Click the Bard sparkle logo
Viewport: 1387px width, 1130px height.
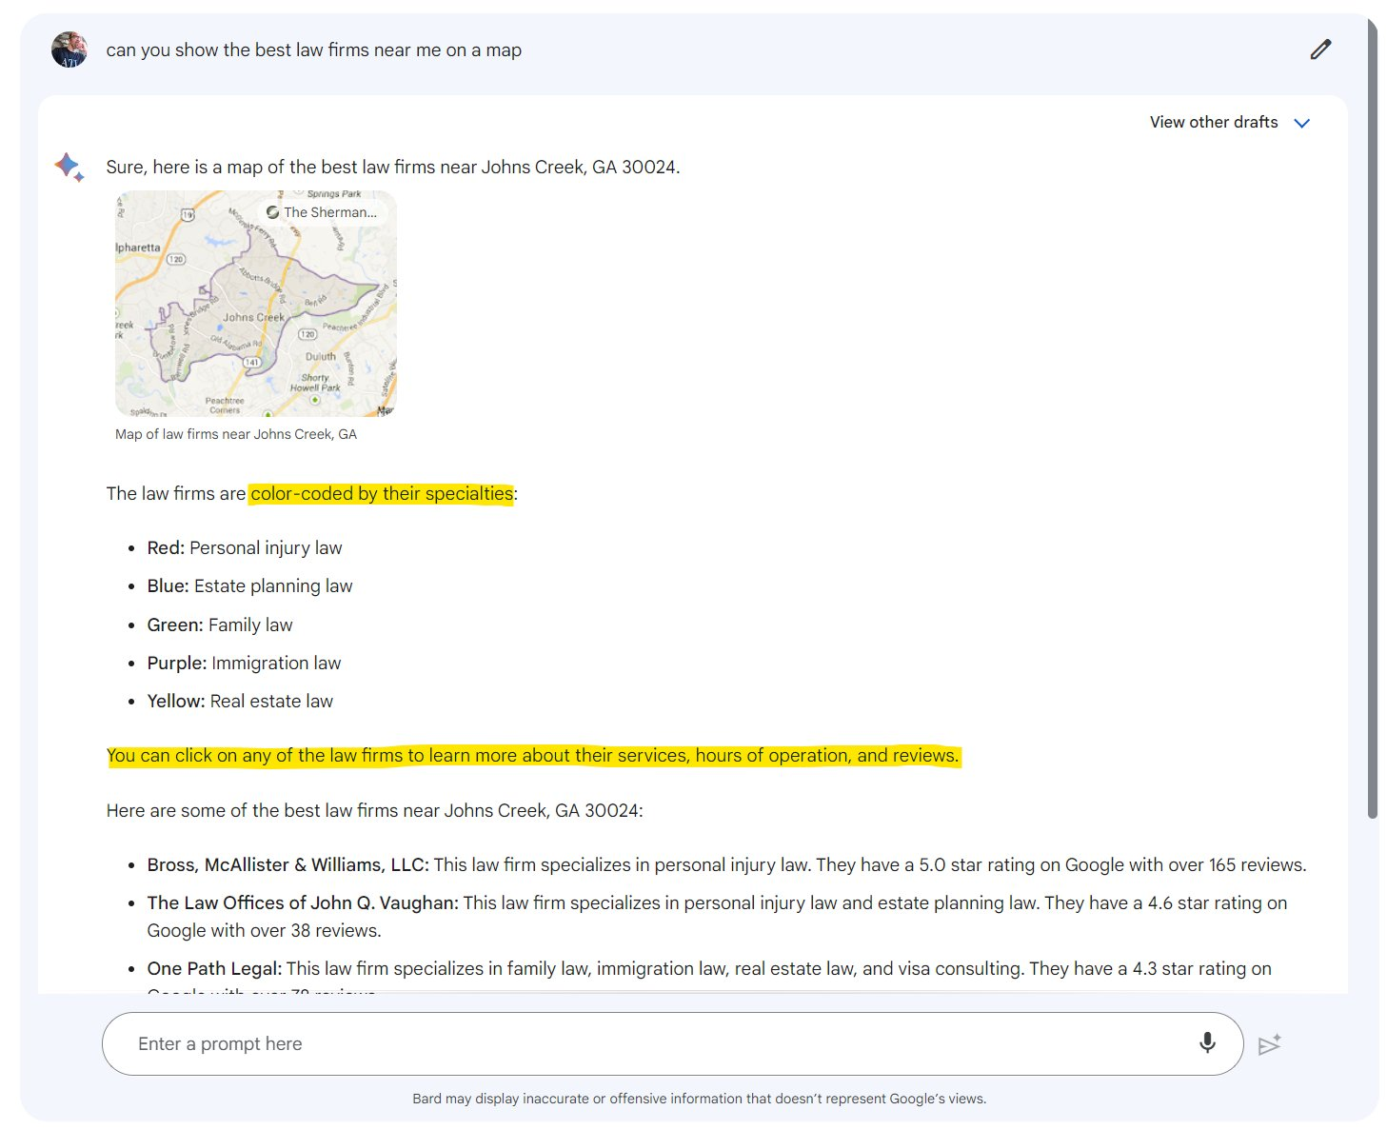pyautogui.click(x=69, y=168)
